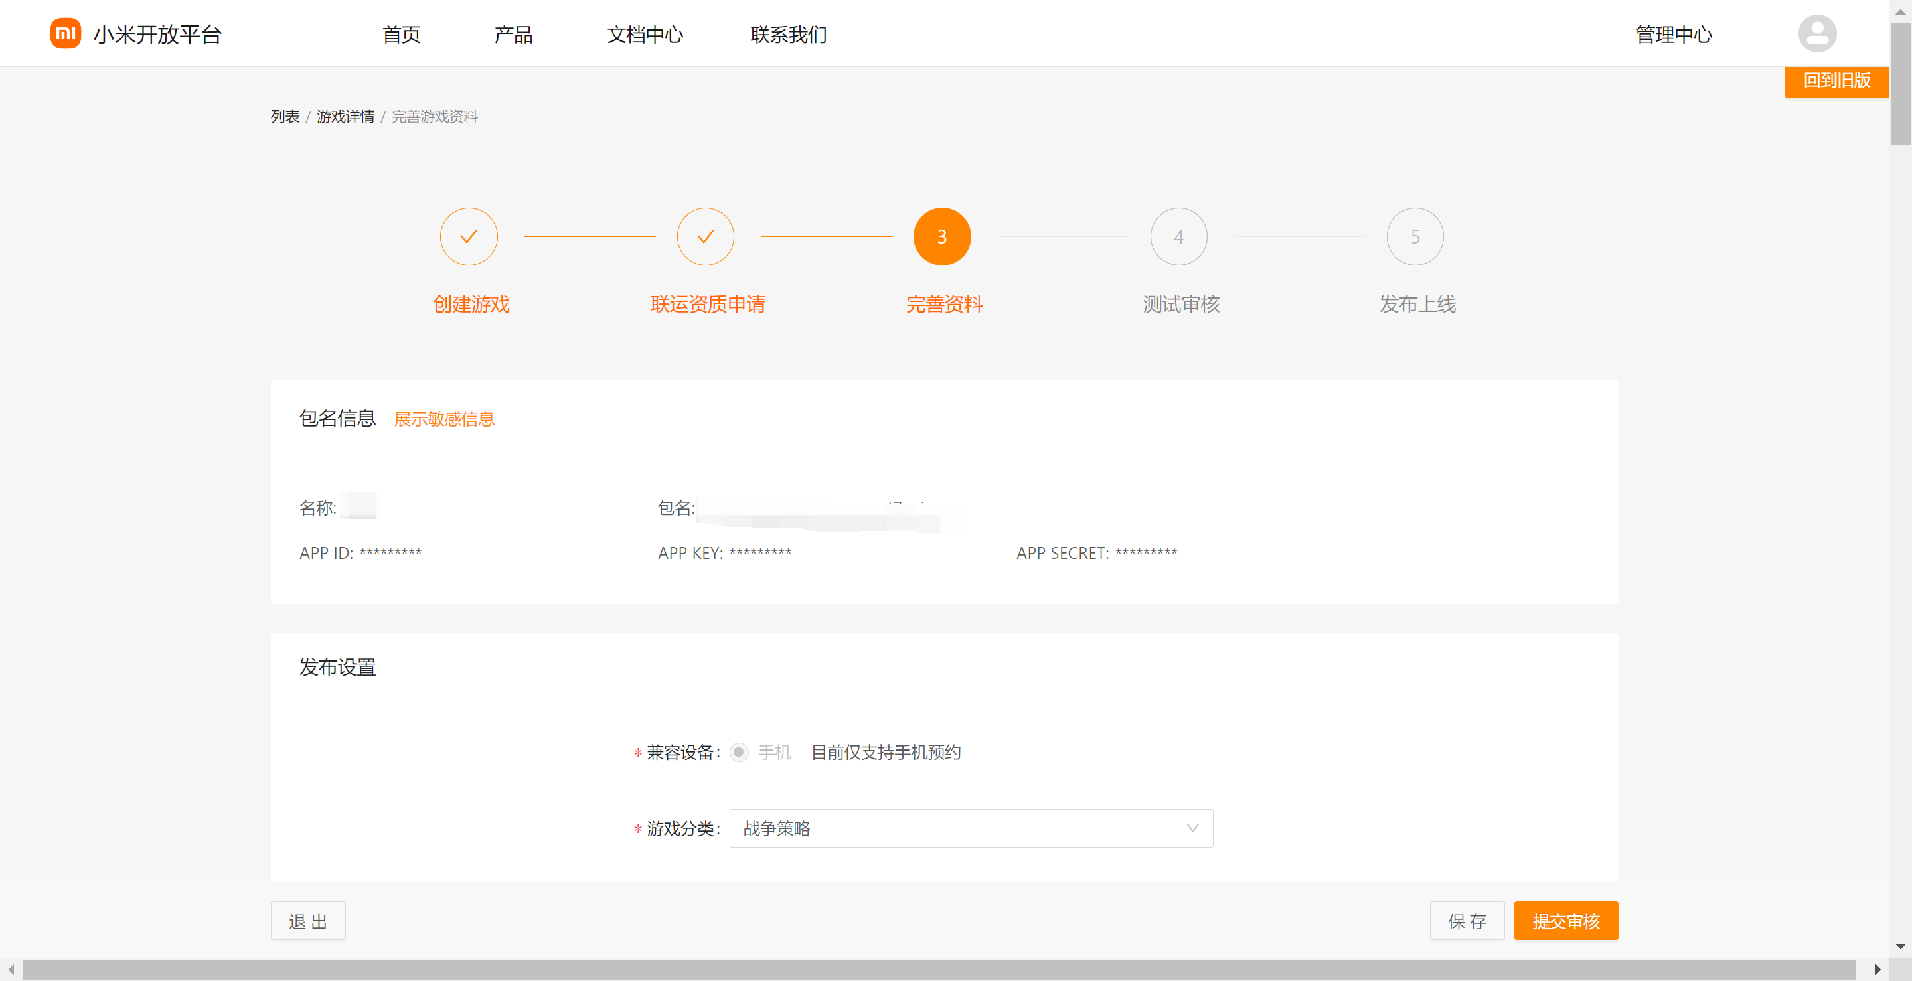
Task: Open the 首页 navigation item
Action: click(x=402, y=34)
